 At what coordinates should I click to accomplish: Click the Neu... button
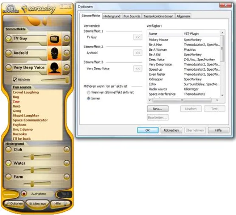157,109
